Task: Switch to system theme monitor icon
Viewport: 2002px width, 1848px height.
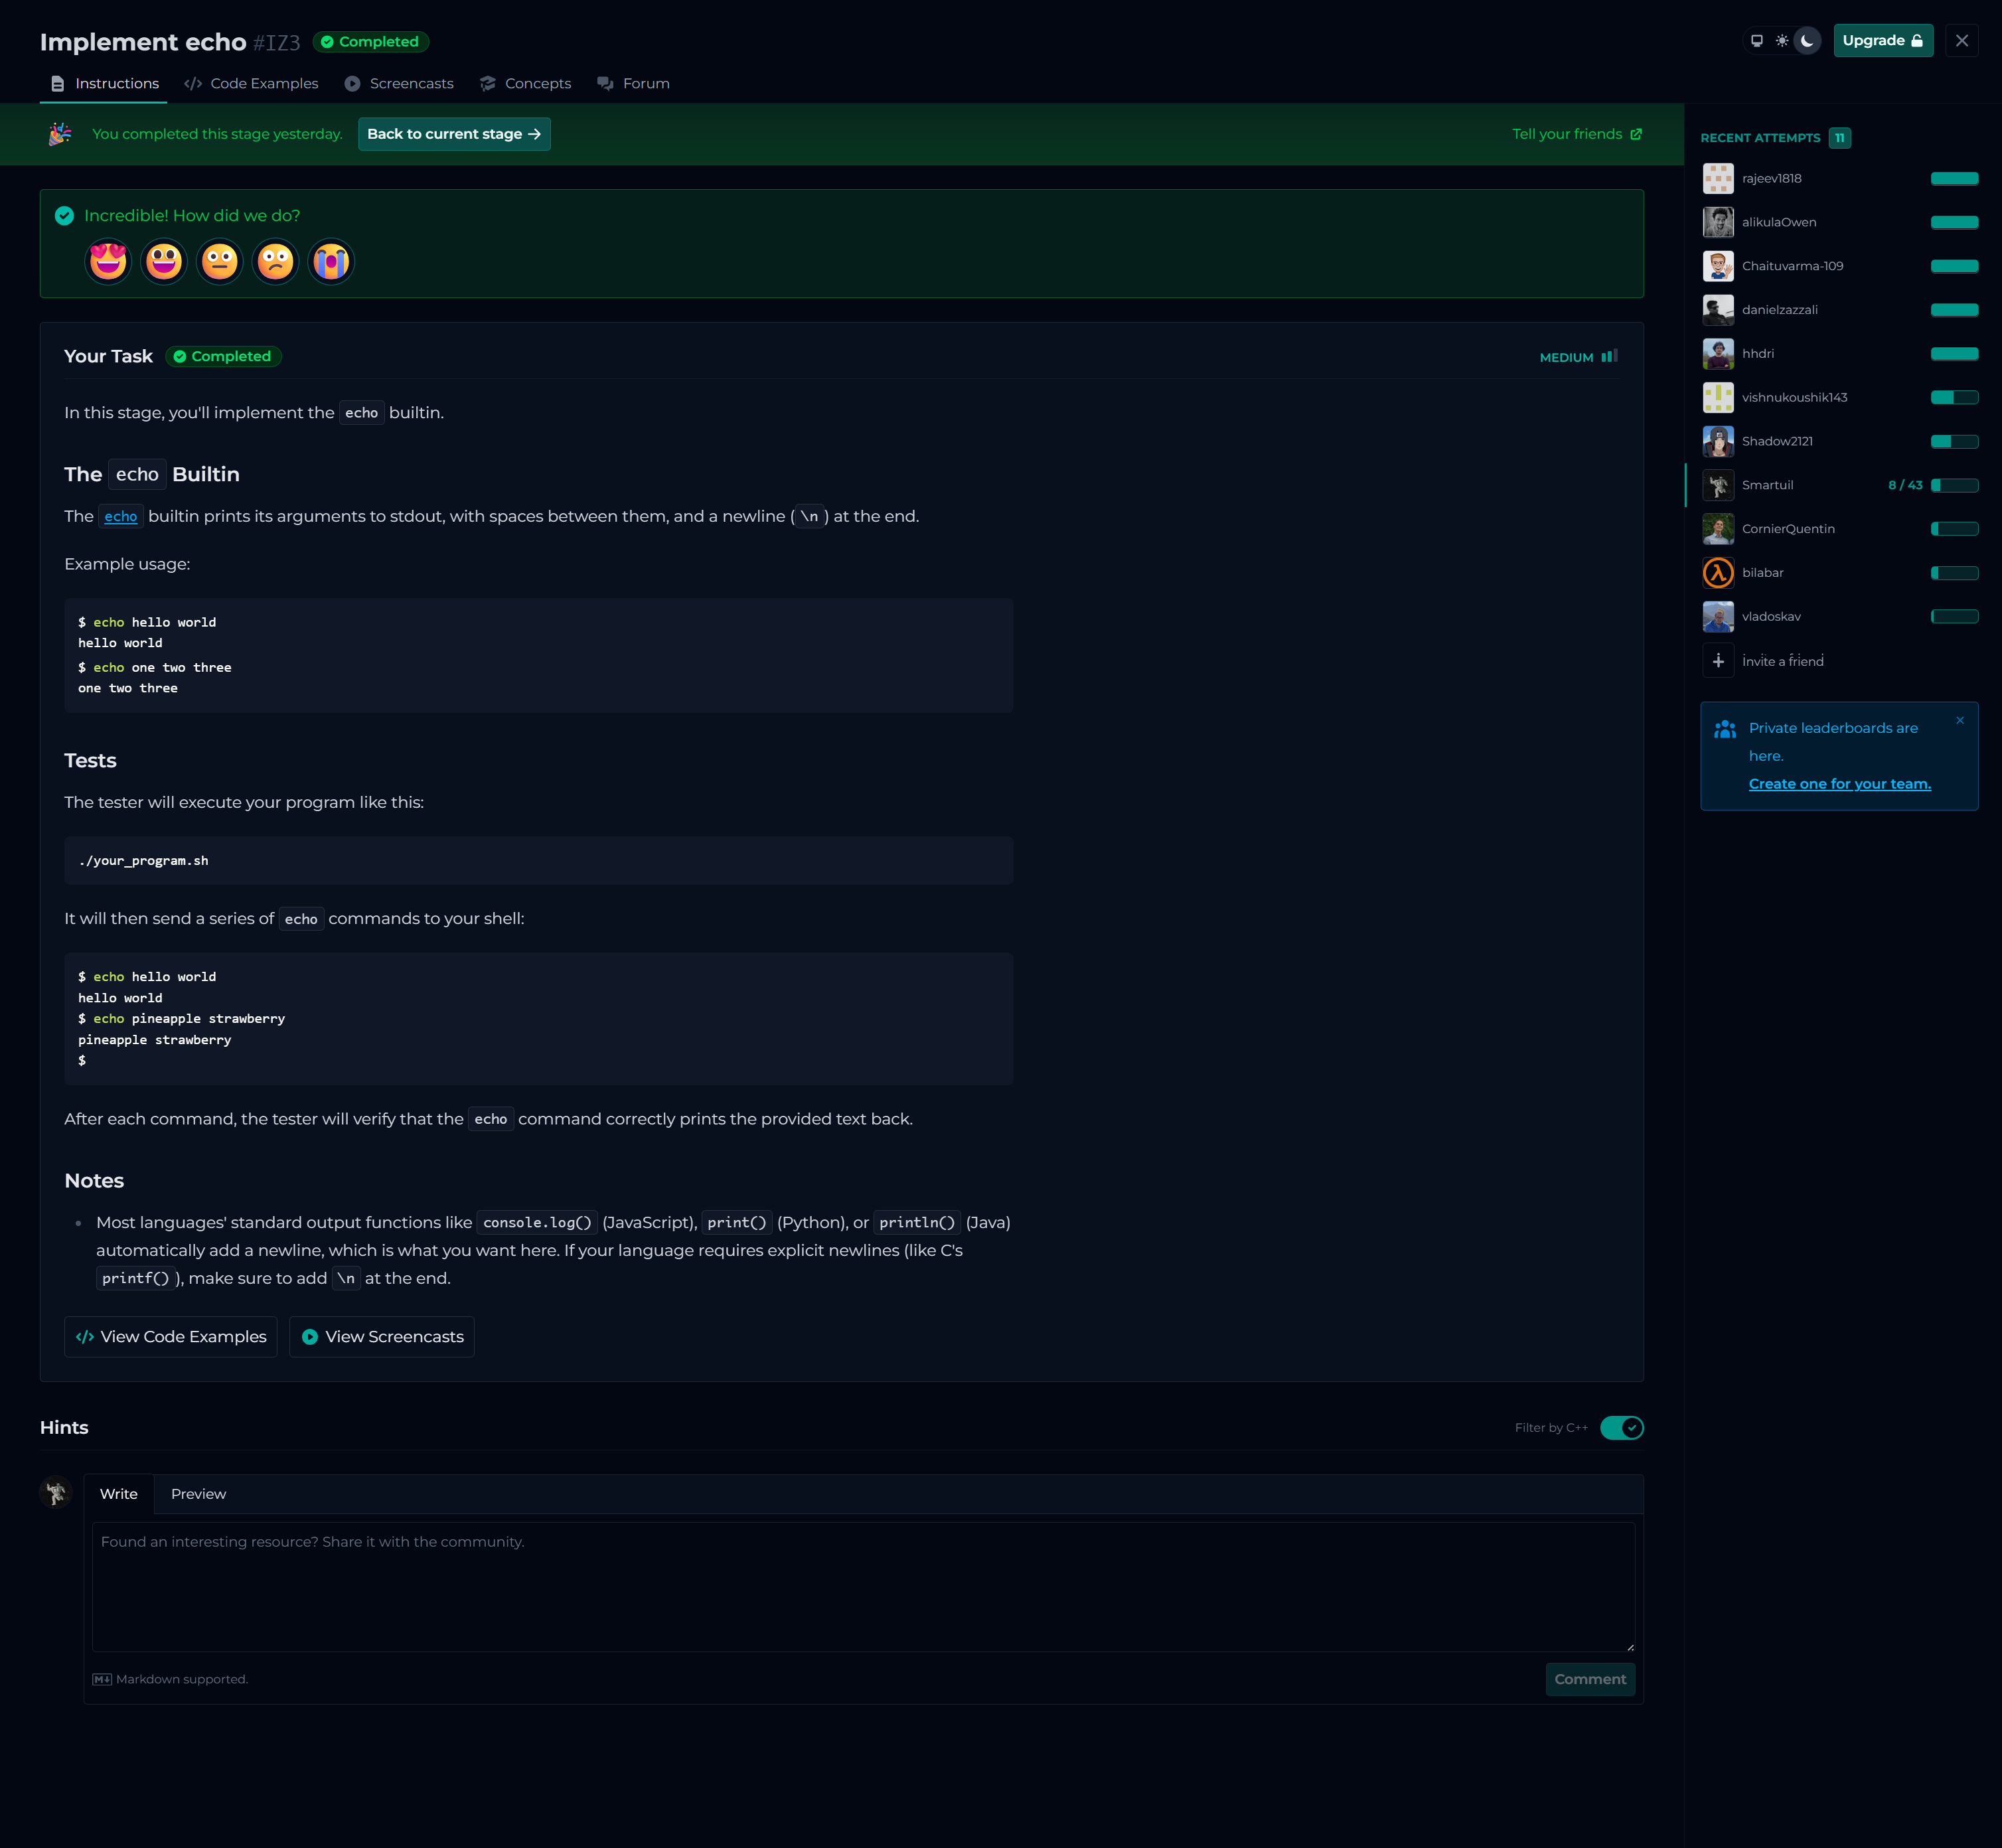Action: click(x=1757, y=41)
